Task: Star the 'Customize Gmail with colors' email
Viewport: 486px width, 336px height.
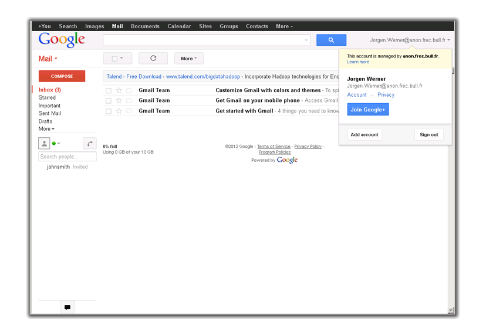Action: 119,90
